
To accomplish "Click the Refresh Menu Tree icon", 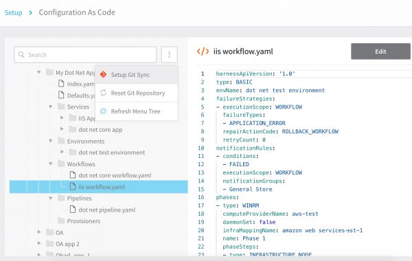I will click(103, 111).
